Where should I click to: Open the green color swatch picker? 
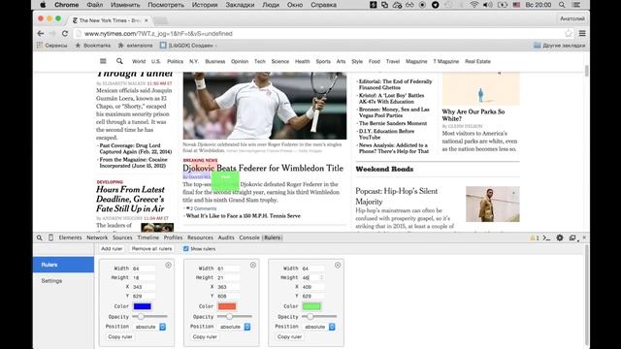click(311, 306)
